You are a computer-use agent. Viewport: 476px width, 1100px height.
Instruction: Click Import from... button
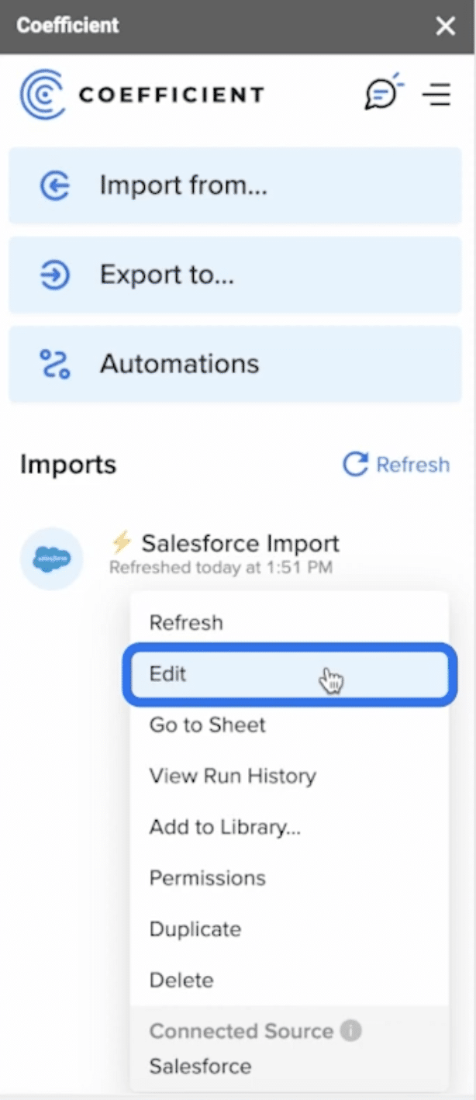click(x=235, y=186)
